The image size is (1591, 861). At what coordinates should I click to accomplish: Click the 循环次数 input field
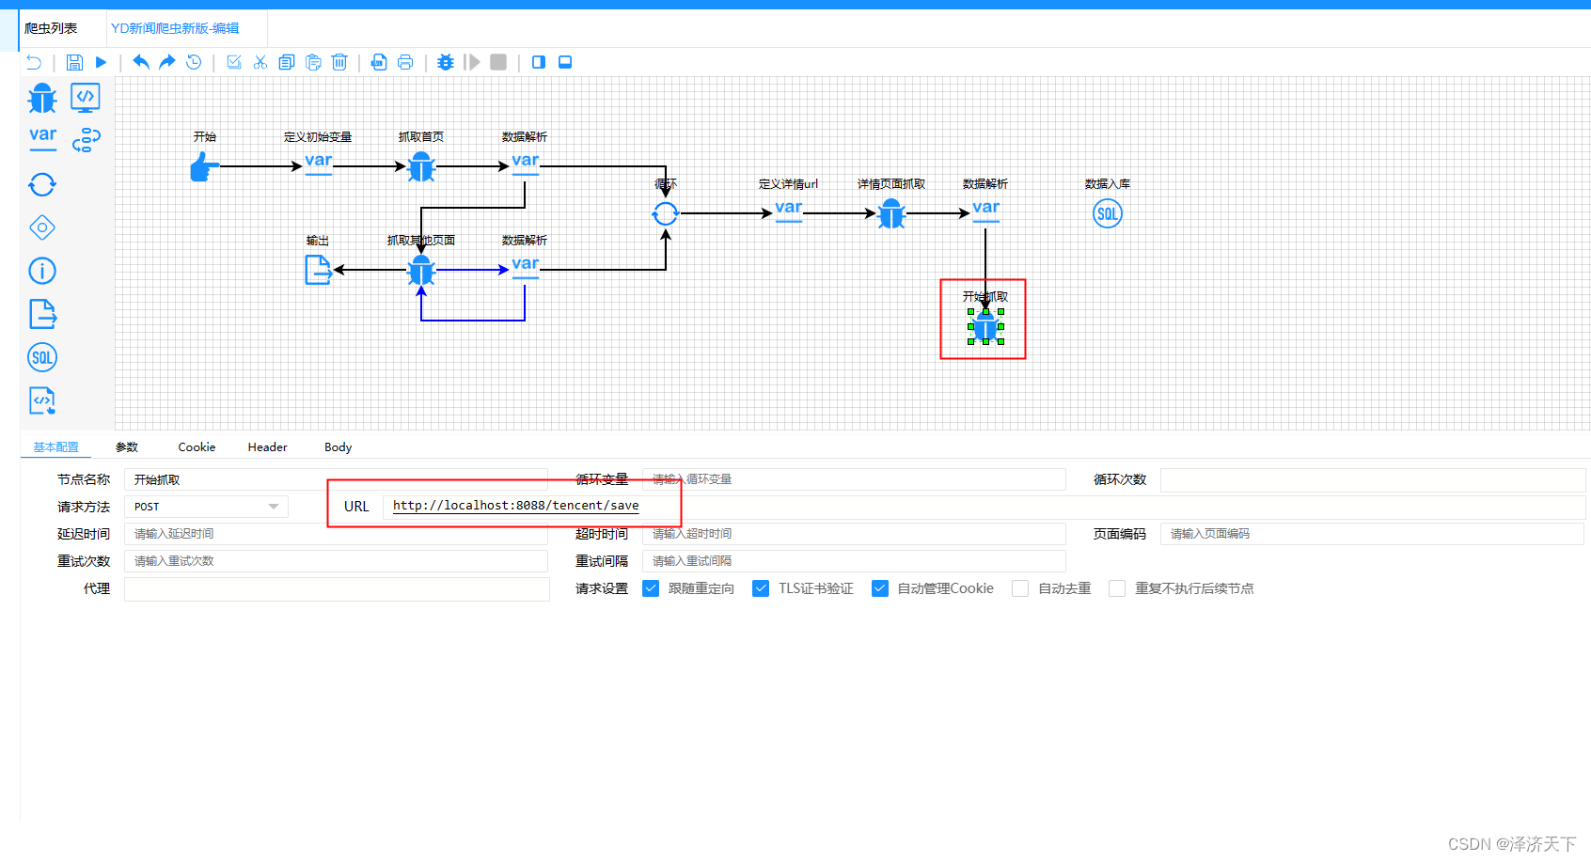click(x=1373, y=479)
